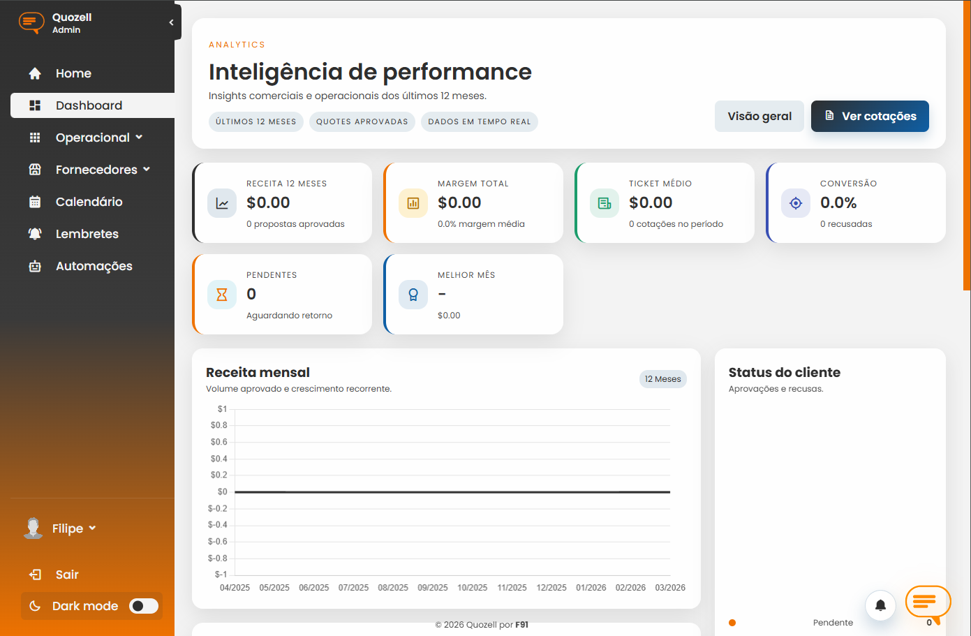Open the notification bell at bottom right
Viewport: 971px width, 636px height.
tap(880, 605)
